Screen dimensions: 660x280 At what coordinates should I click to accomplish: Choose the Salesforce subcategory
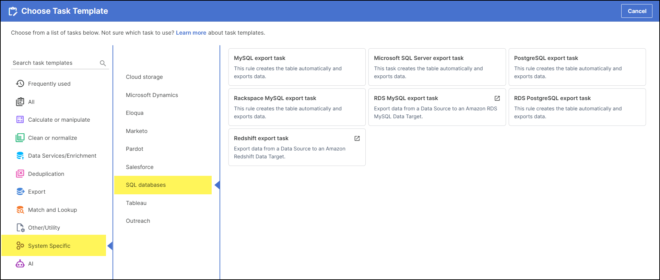tap(140, 167)
